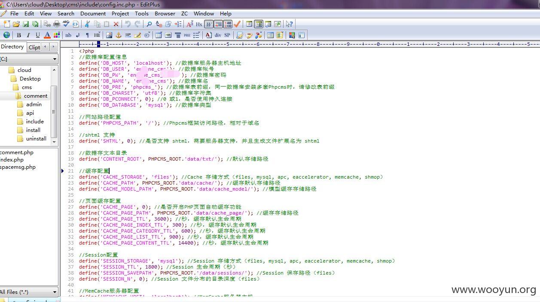Switch to the Cliptext tab
The height and width of the screenshot is (302, 540).
click(34, 47)
